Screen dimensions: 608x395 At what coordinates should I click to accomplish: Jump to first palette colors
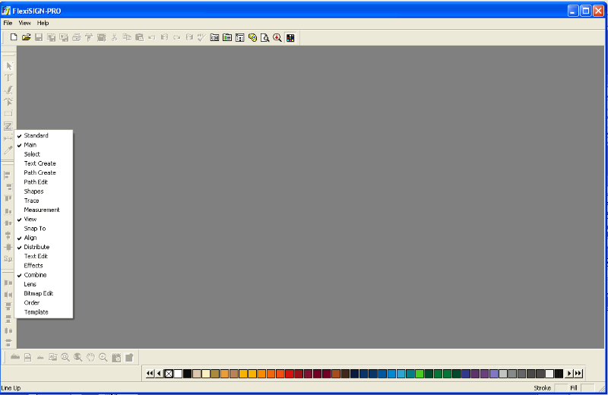click(x=150, y=373)
